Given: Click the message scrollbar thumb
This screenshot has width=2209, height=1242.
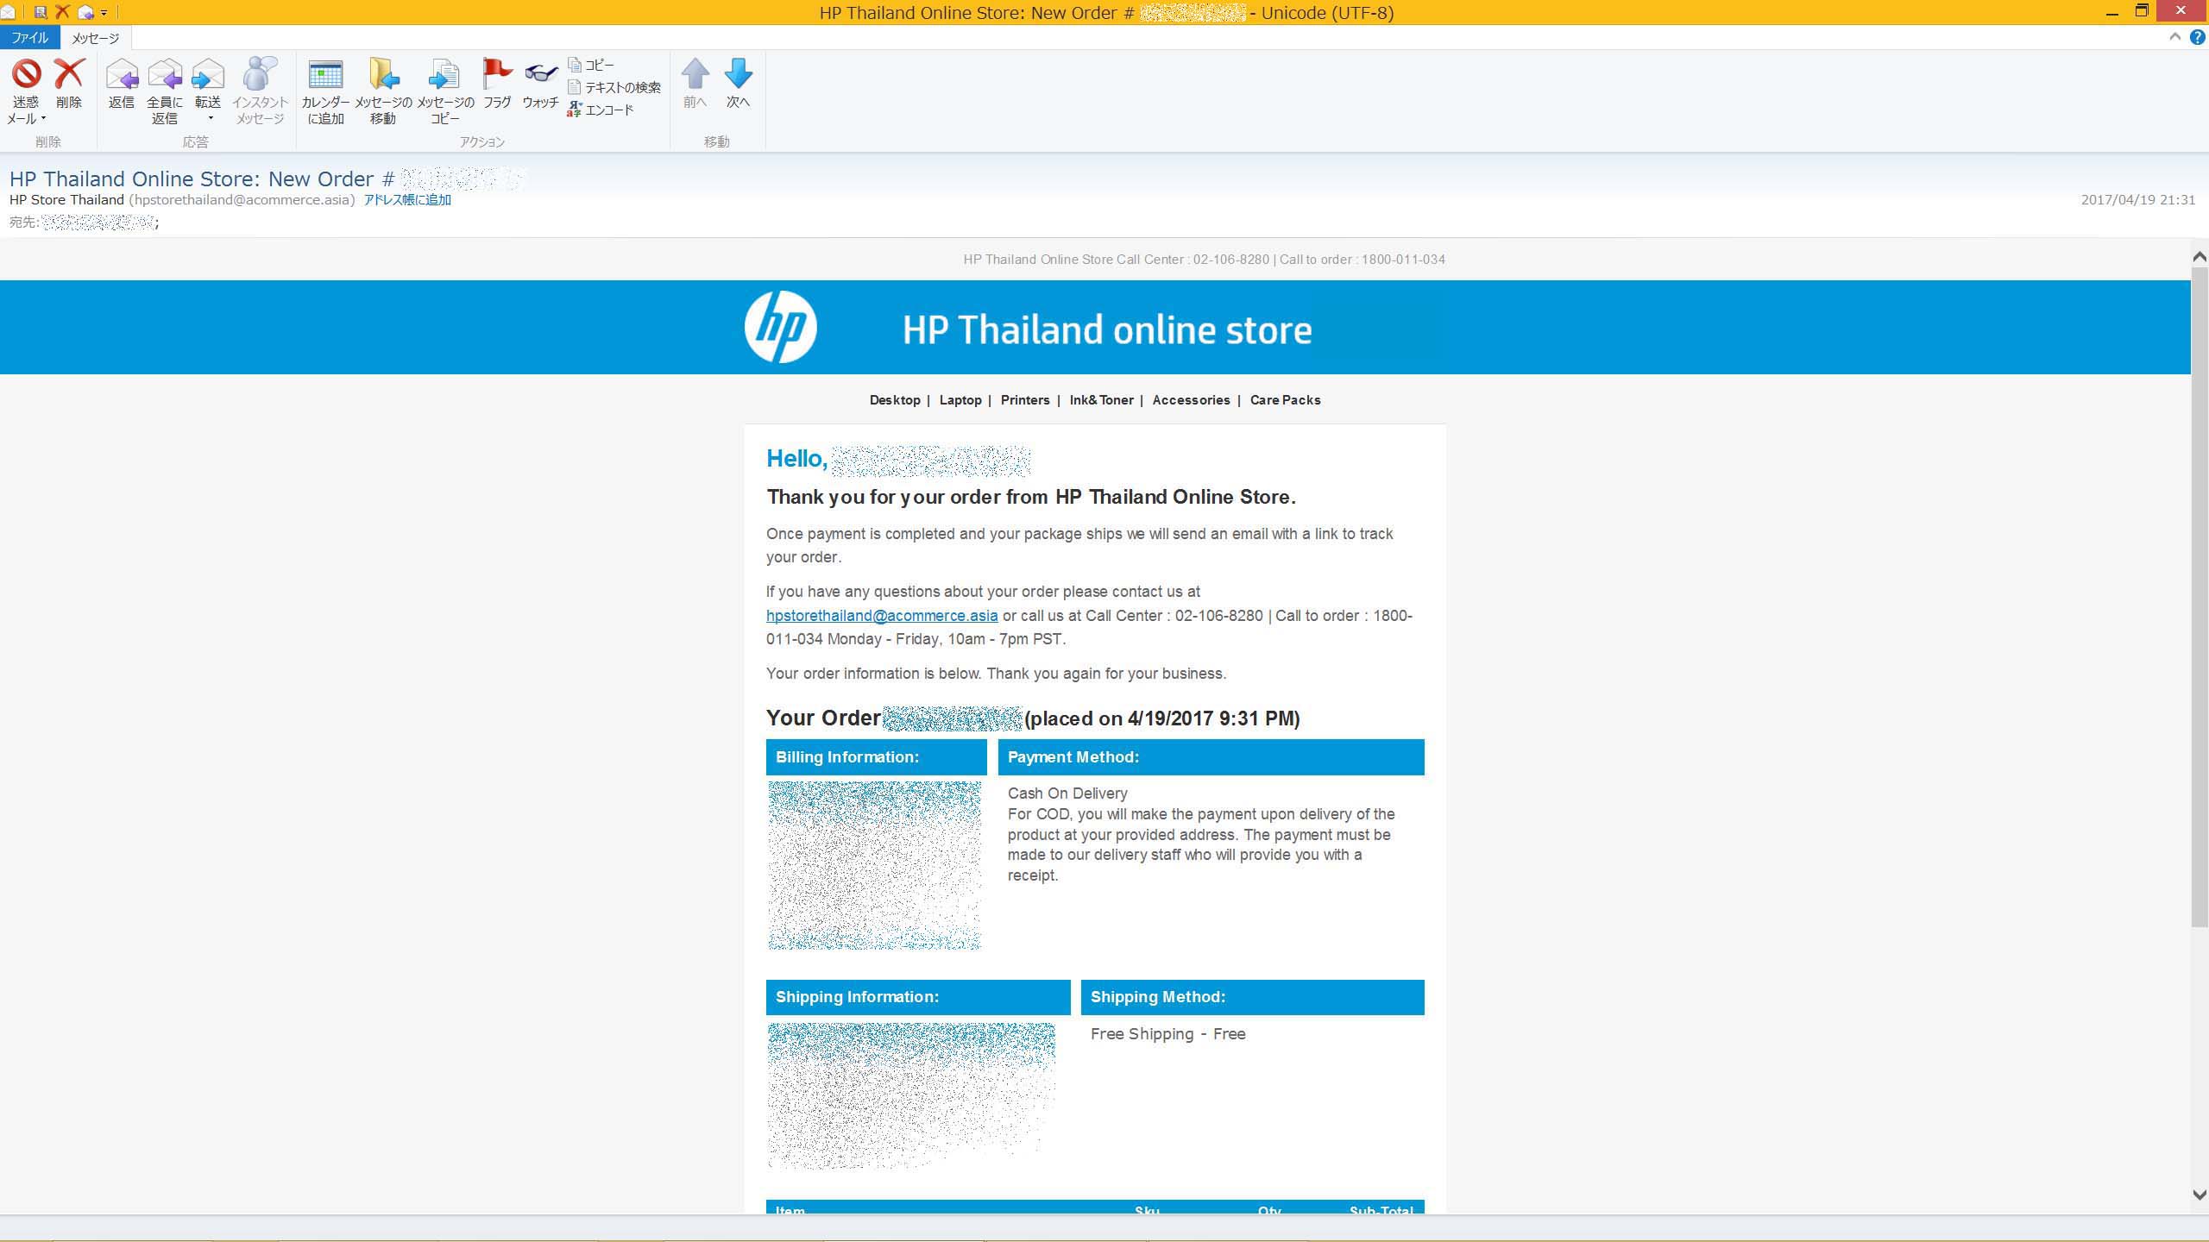Looking at the screenshot, I should click(2200, 595).
